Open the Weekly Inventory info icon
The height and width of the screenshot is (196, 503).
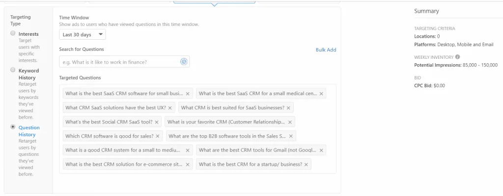(x=457, y=57)
